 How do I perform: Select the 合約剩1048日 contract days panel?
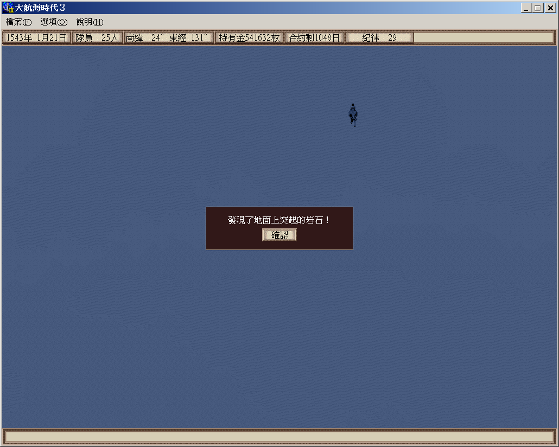314,38
